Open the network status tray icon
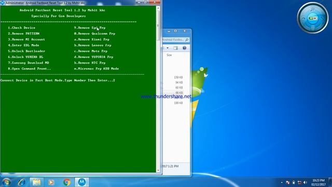Viewport: 332px width, 187px height. click(299, 182)
